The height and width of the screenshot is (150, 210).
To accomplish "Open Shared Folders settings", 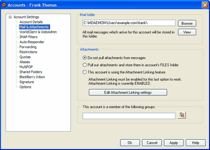I will click(31, 72).
